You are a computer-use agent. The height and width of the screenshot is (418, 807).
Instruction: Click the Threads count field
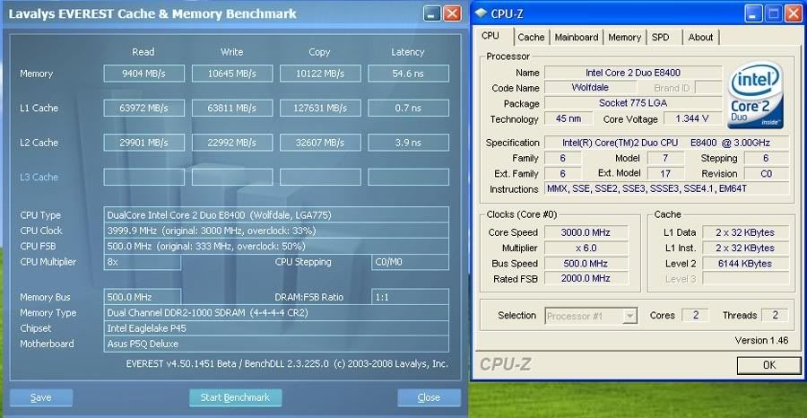tap(775, 315)
